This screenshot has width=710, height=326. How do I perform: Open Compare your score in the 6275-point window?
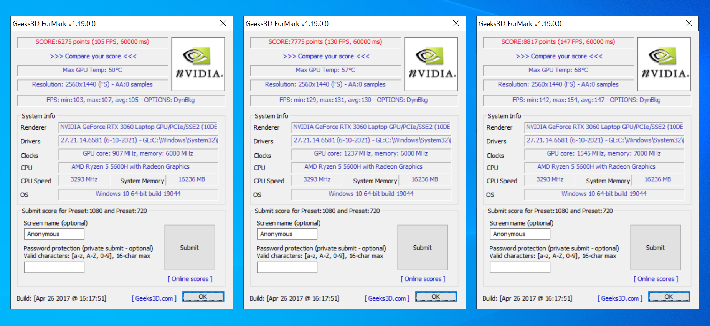(93, 56)
